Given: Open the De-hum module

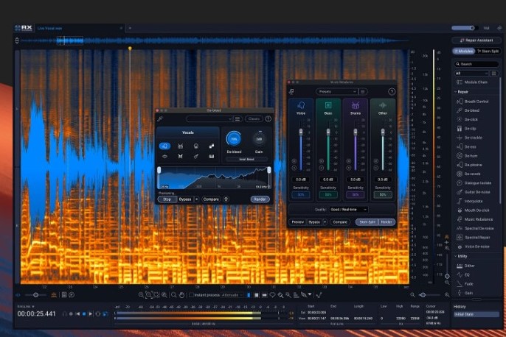Looking at the screenshot, I should point(473,156).
